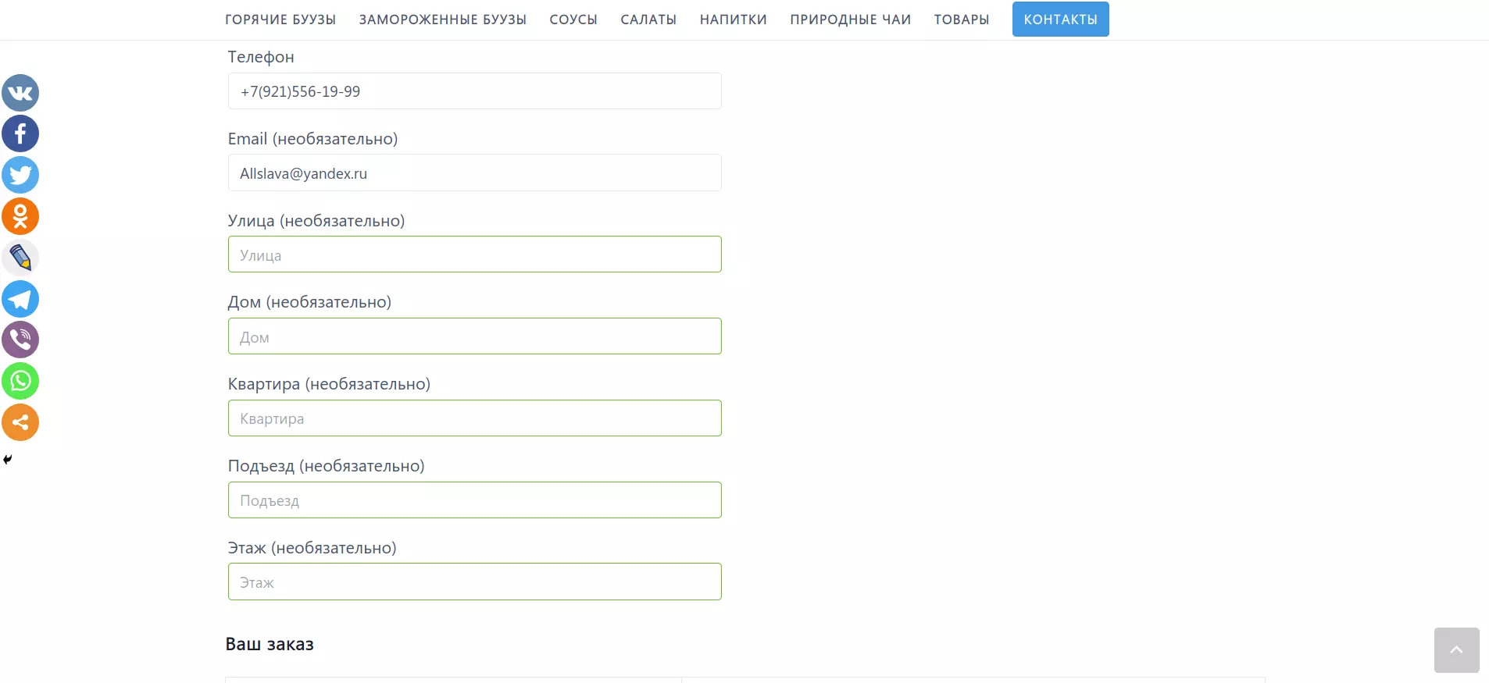Open the Горячие буузы menu
The height and width of the screenshot is (683, 1489).
coord(280,20)
